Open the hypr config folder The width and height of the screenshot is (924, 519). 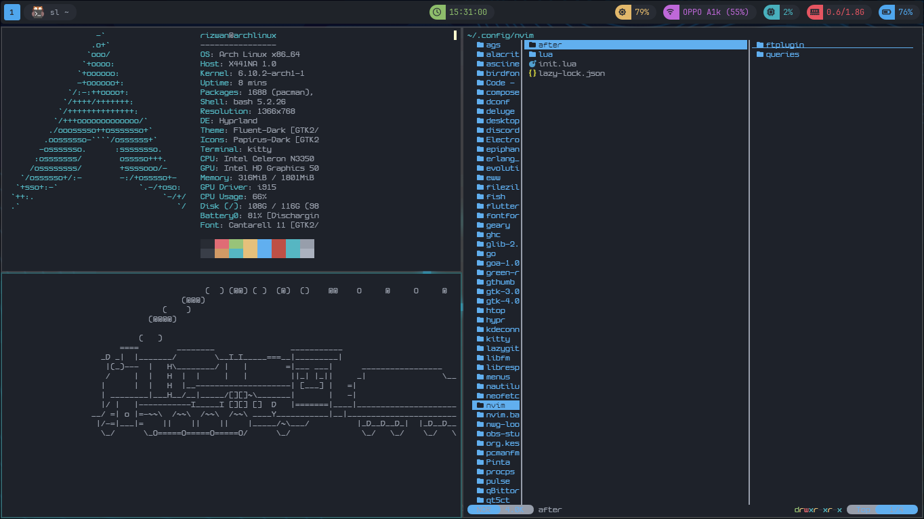pos(495,319)
